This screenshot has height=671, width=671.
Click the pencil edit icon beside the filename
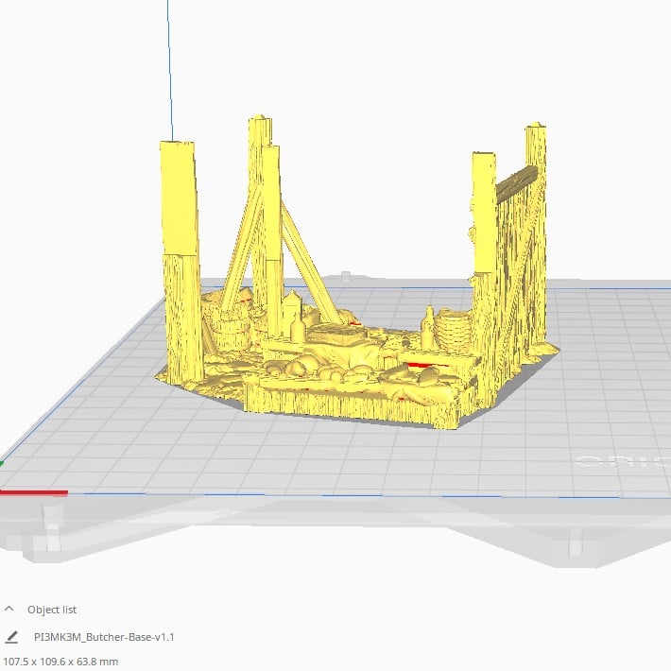click(x=11, y=637)
